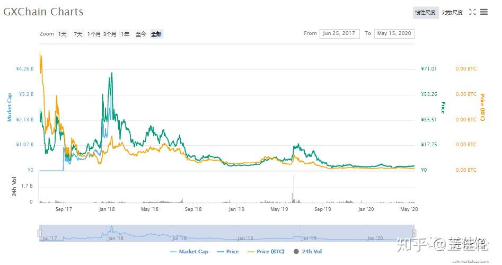
Task: Grab left navigator range handle
Action: pos(39,233)
